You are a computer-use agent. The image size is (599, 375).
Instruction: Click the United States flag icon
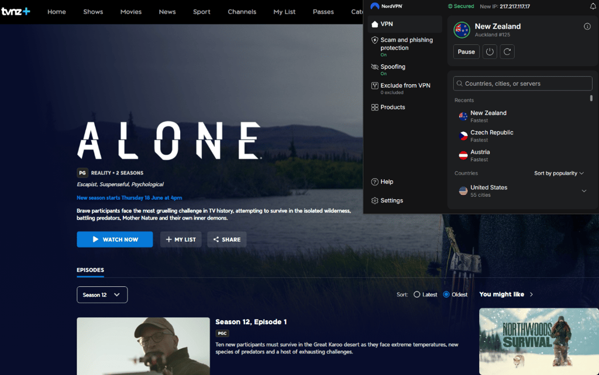pyautogui.click(x=463, y=191)
